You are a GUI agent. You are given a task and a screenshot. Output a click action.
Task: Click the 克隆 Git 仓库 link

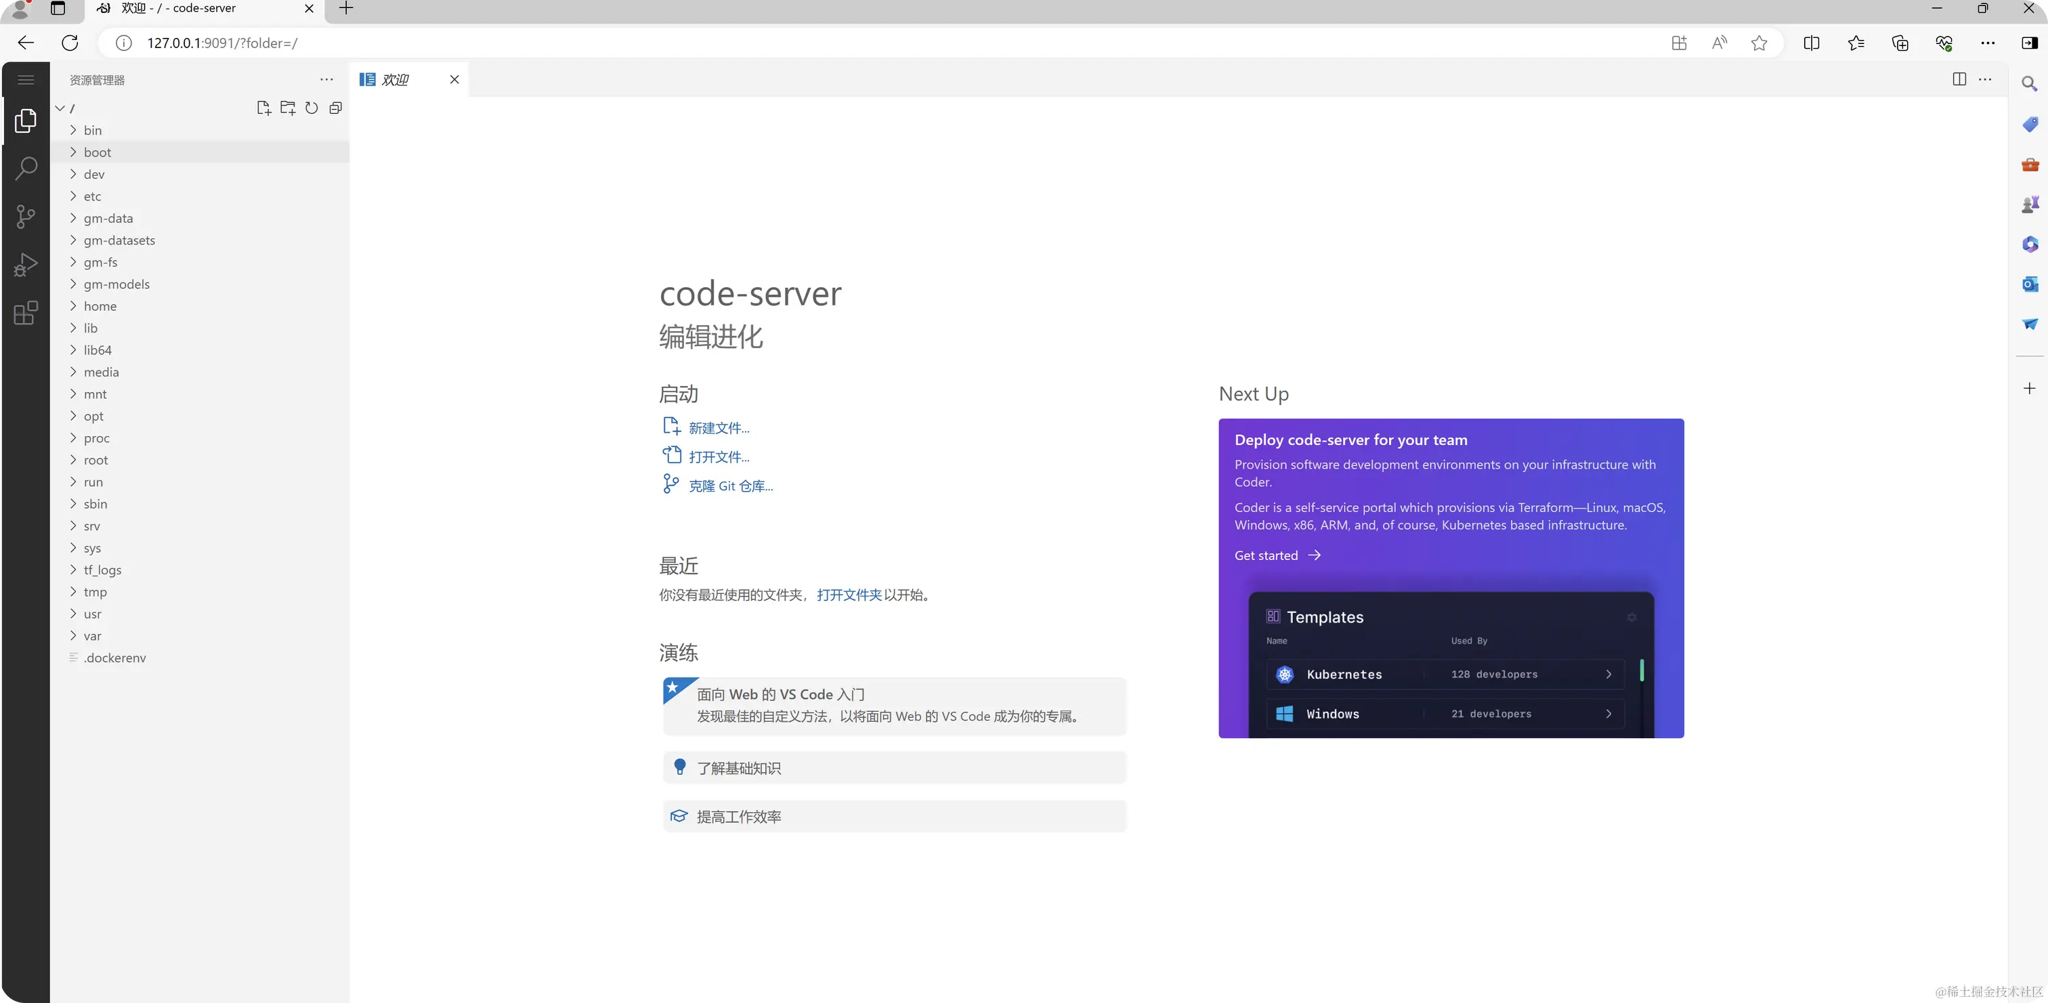click(730, 486)
